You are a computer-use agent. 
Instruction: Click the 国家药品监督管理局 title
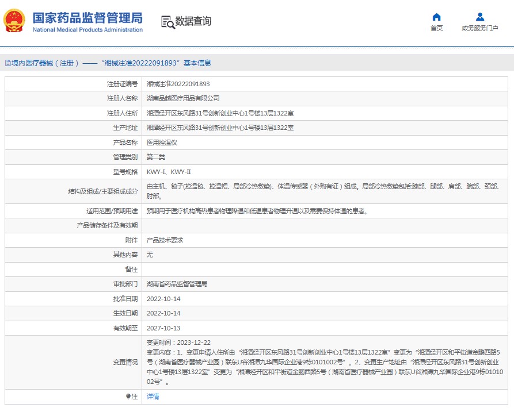(87, 18)
